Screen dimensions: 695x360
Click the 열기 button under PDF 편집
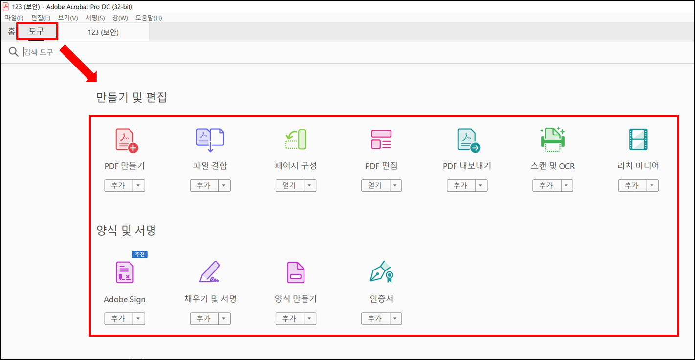374,185
